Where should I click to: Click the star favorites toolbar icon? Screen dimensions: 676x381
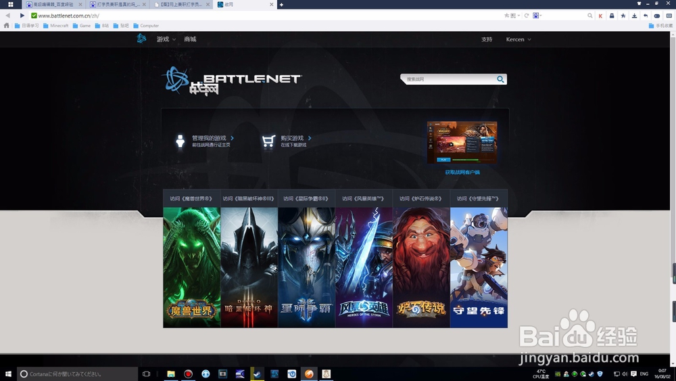(623, 16)
